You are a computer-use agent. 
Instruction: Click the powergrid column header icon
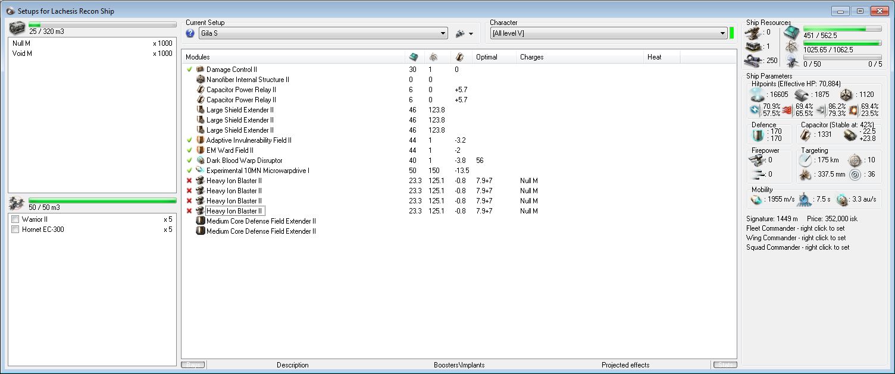434,57
